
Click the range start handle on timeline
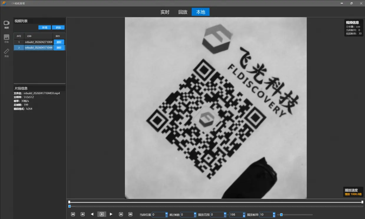pyautogui.click(x=69, y=202)
